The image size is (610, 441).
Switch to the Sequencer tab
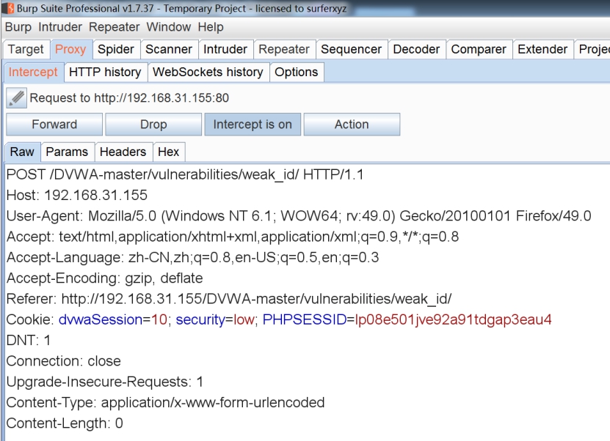pyautogui.click(x=352, y=49)
